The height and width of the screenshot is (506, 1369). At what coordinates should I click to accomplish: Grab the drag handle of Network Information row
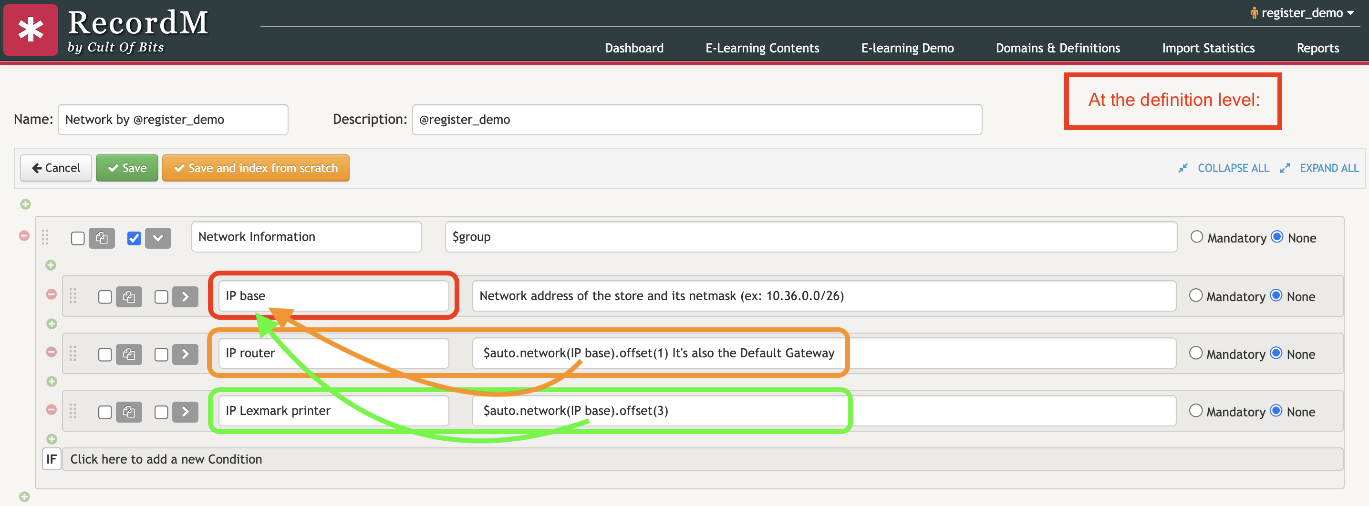pos(45,237)
